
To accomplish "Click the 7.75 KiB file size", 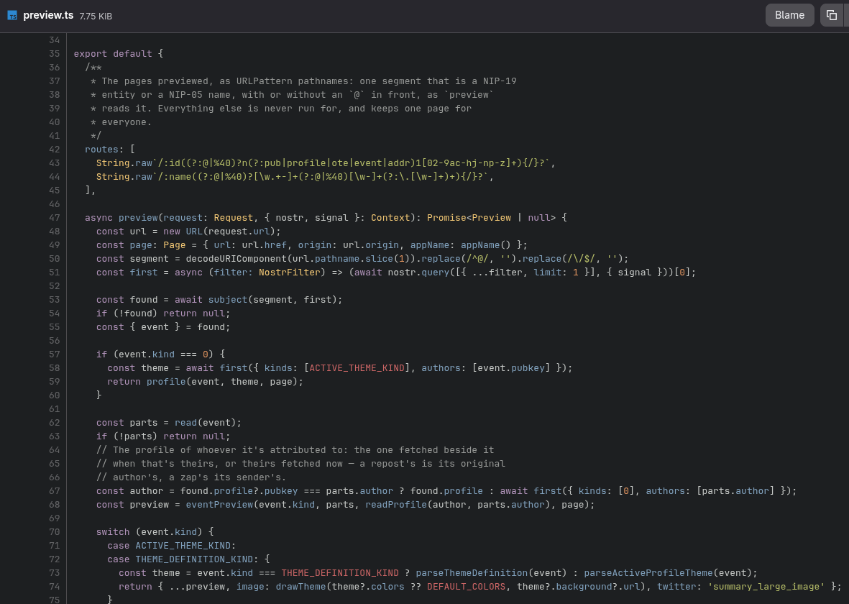I will click(x=96, y=17).
